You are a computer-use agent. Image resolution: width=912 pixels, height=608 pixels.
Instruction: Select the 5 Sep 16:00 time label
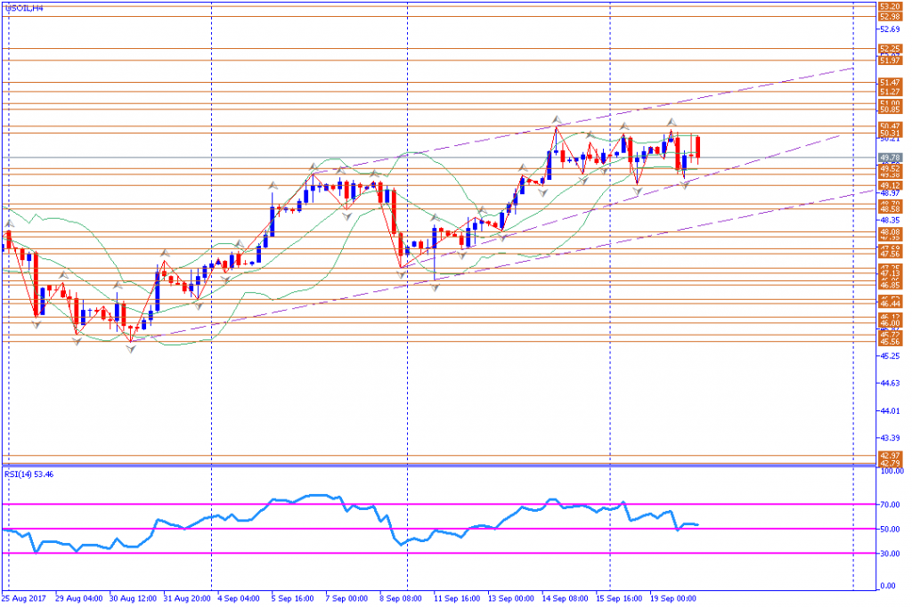coord(291,599)
